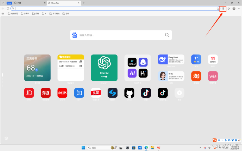The image size is (242, 151).
Task: Open the 知乎 blue shortcut icon
Action: tap(79, 93)
